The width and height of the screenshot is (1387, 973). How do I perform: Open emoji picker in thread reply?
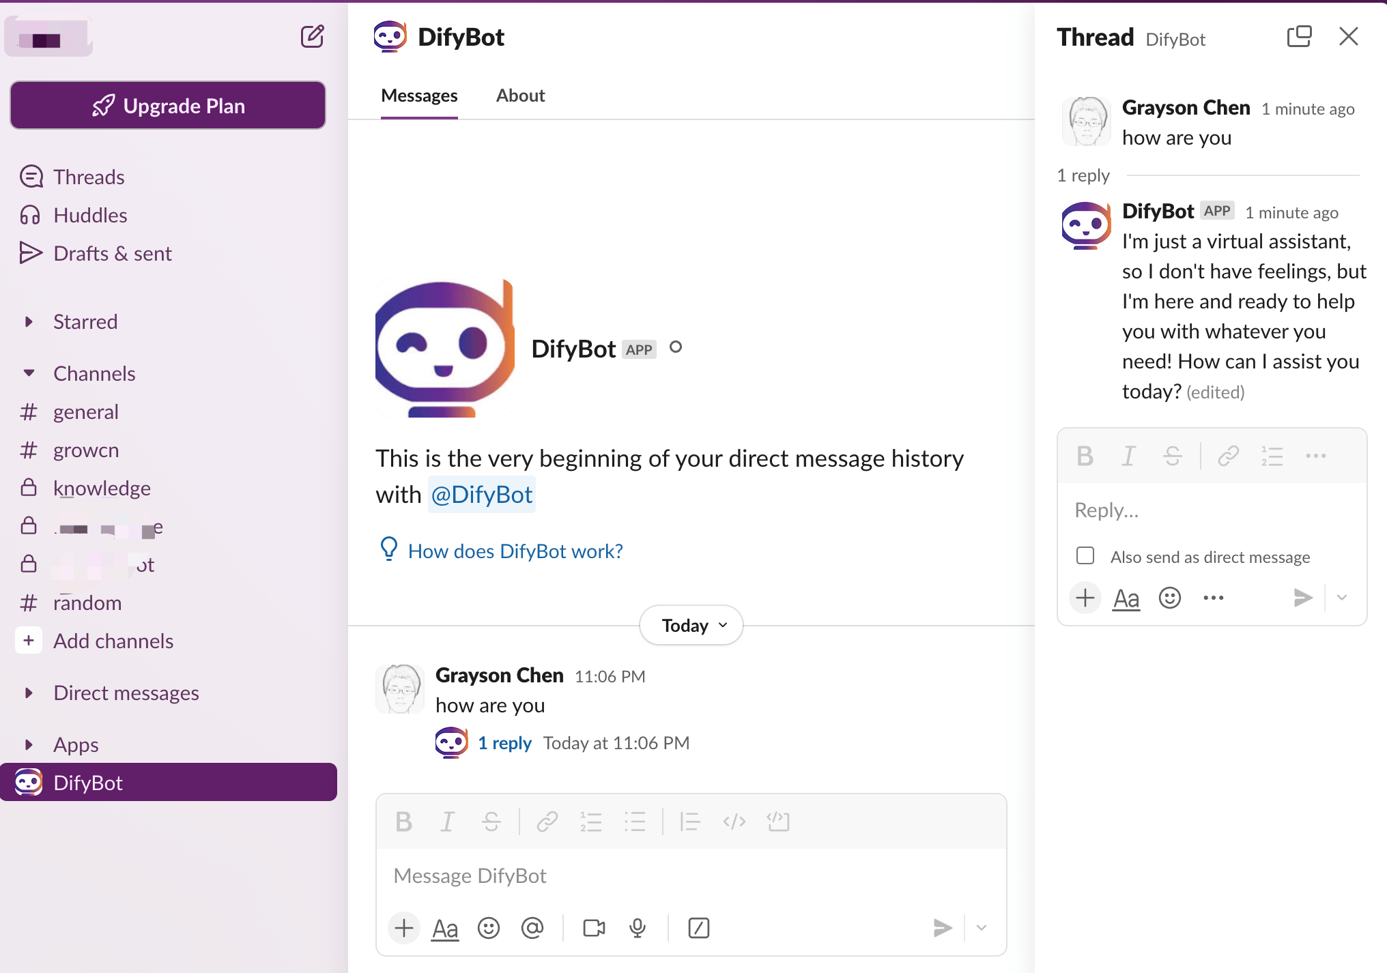[x=1169, y=598]
